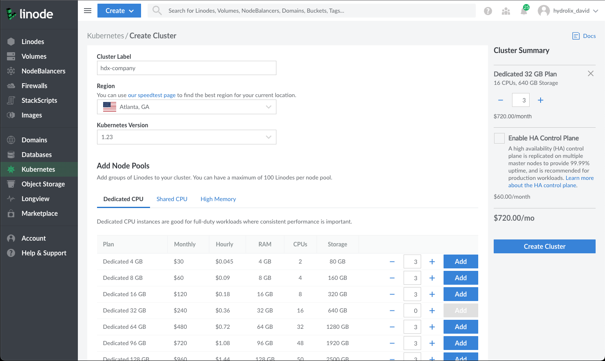Open the Region dropdown Atlanta, GA

187,107
